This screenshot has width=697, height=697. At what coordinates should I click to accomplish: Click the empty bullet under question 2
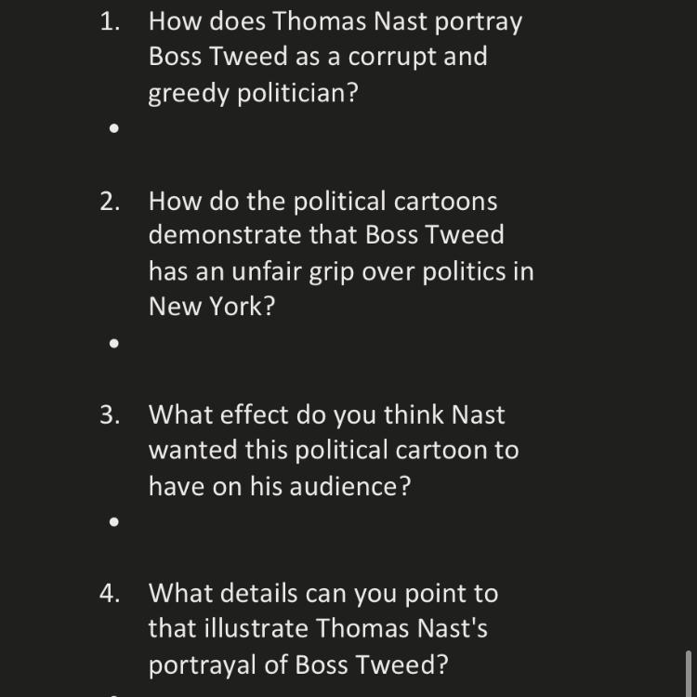(114, 343)
